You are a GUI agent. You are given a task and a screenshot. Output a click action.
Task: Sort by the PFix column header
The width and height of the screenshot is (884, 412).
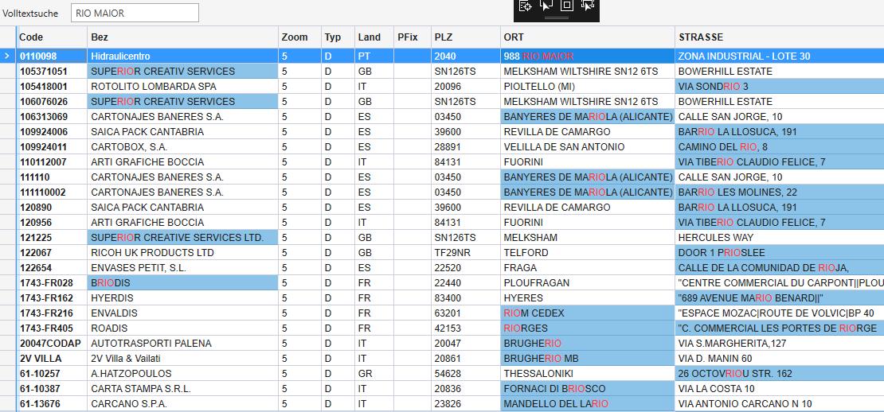[x=412, y=37]
